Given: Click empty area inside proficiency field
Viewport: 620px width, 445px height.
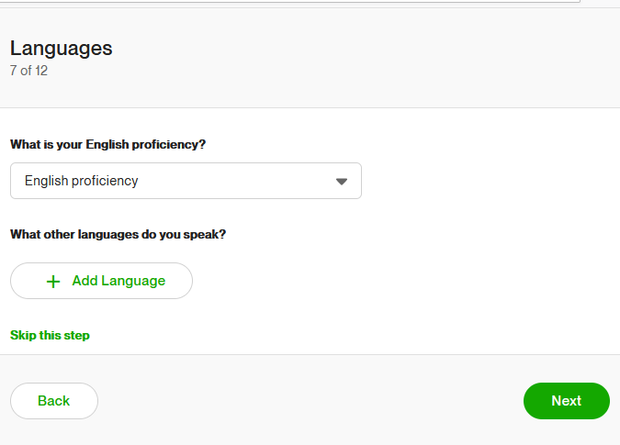Looking at the screenshot, I should 237,181.
